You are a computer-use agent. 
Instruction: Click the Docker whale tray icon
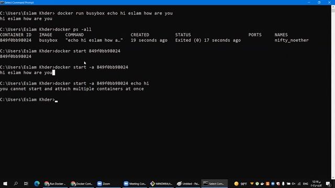point(262,183)
